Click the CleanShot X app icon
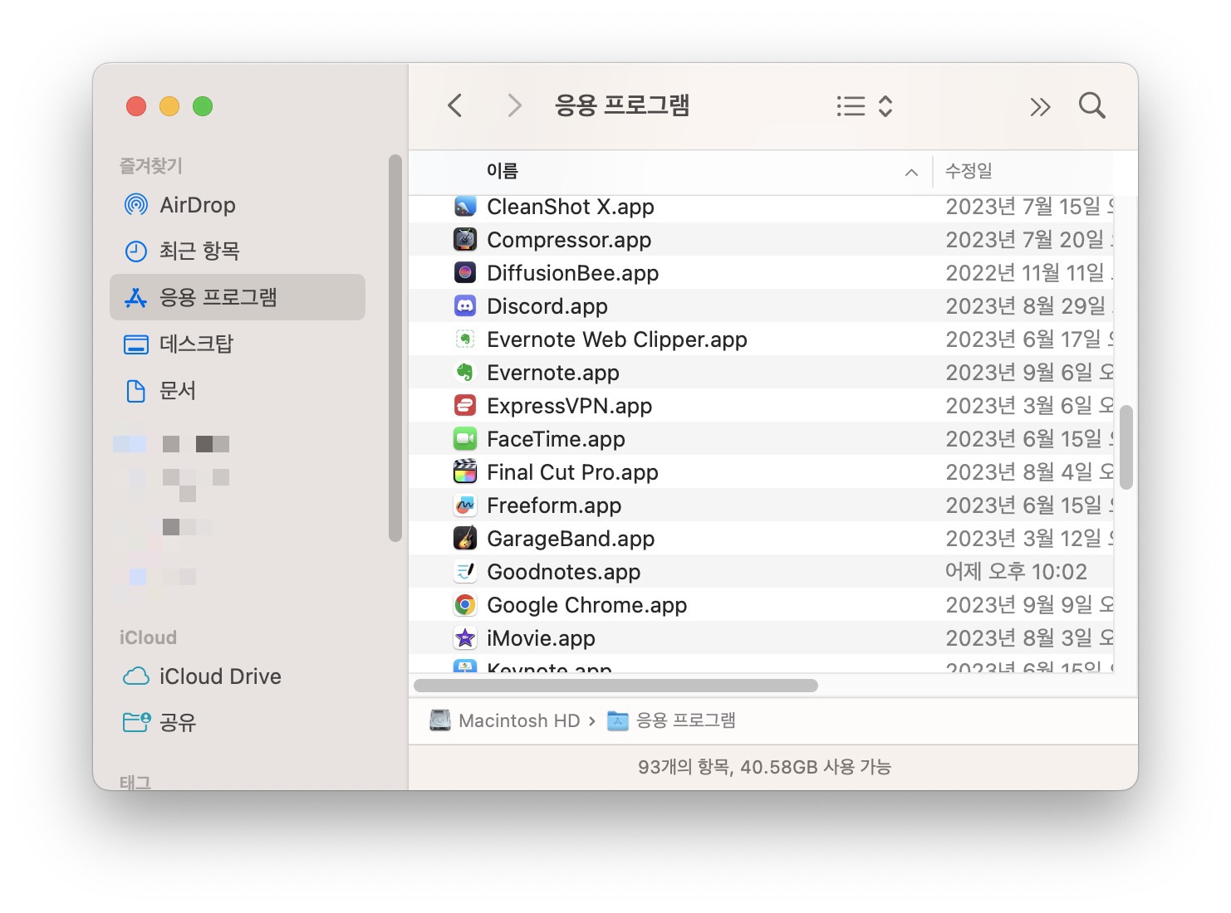This screenshot has height=913, width=1231. coord(465,207)
